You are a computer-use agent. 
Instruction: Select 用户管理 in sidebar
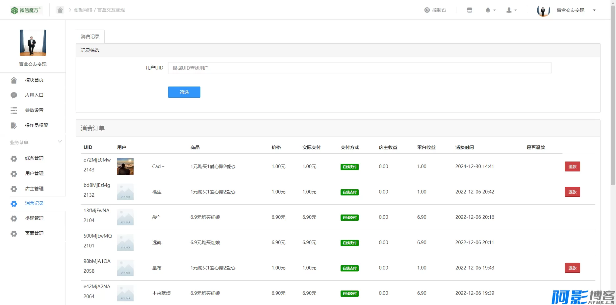34,173
